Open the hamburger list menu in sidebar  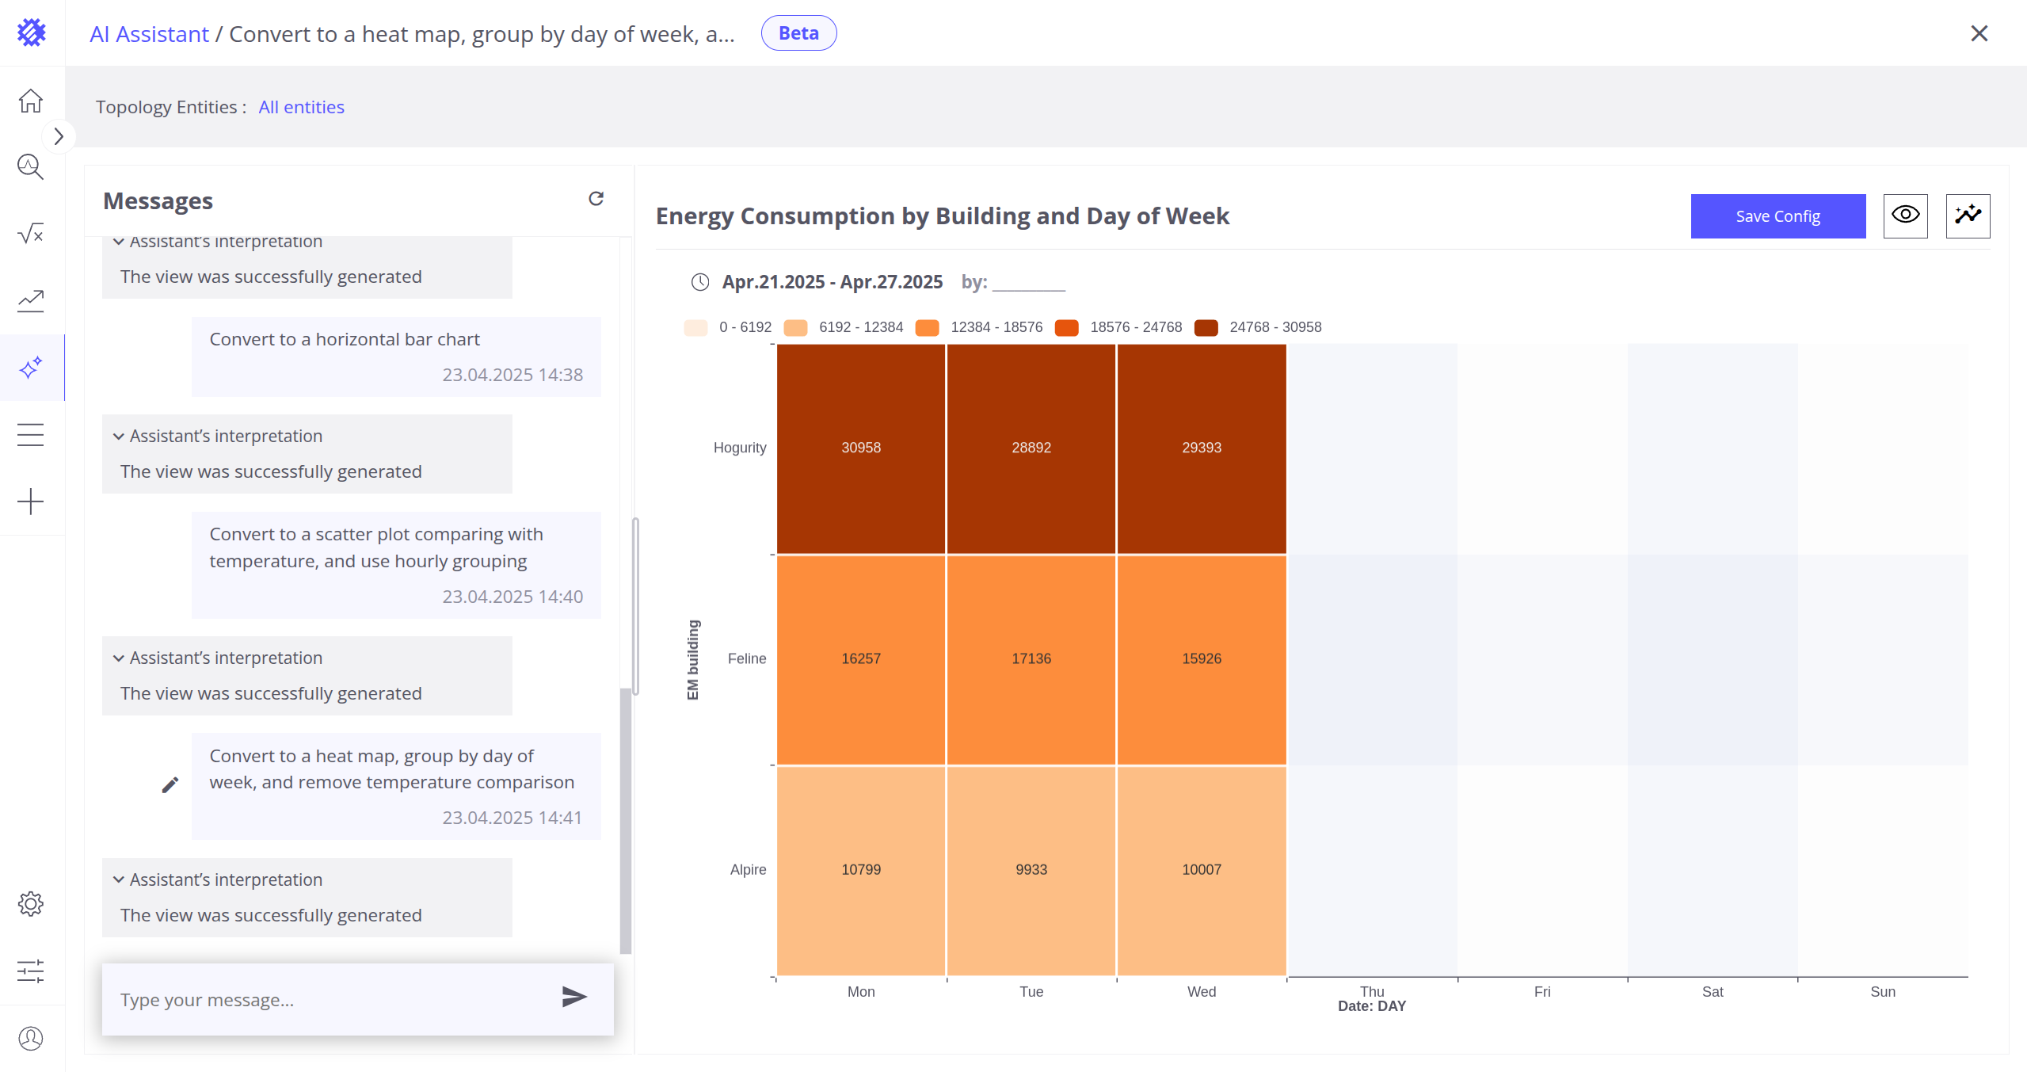[x=31, y=435]
